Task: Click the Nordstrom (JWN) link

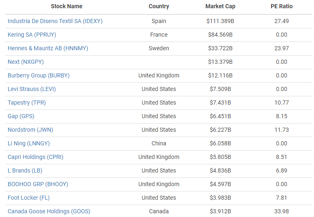Action: coord(30,130)
